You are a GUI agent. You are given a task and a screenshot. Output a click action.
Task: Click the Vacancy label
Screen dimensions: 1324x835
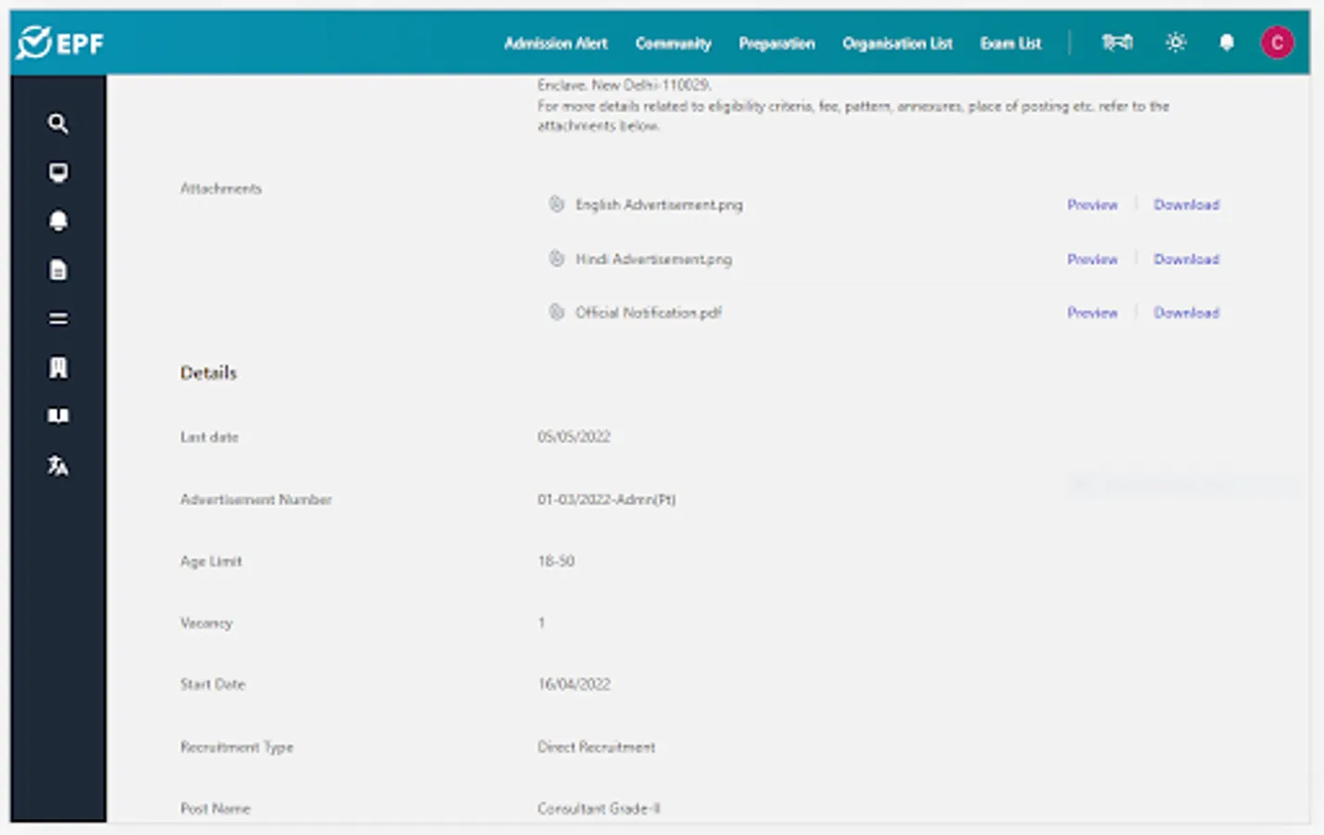206,623
